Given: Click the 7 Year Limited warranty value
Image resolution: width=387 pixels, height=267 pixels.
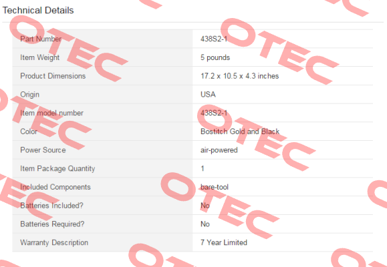Looking at the screenshot, I should [224, 242].
